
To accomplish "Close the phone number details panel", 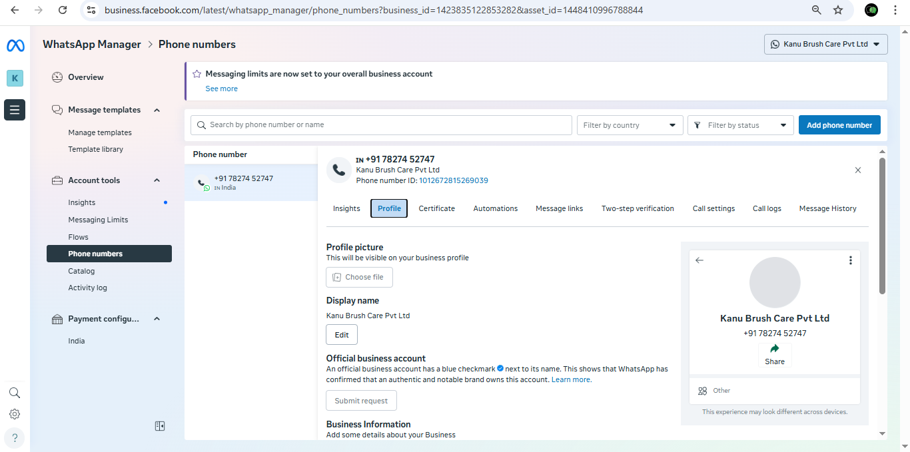I will (x=858, y=170).
